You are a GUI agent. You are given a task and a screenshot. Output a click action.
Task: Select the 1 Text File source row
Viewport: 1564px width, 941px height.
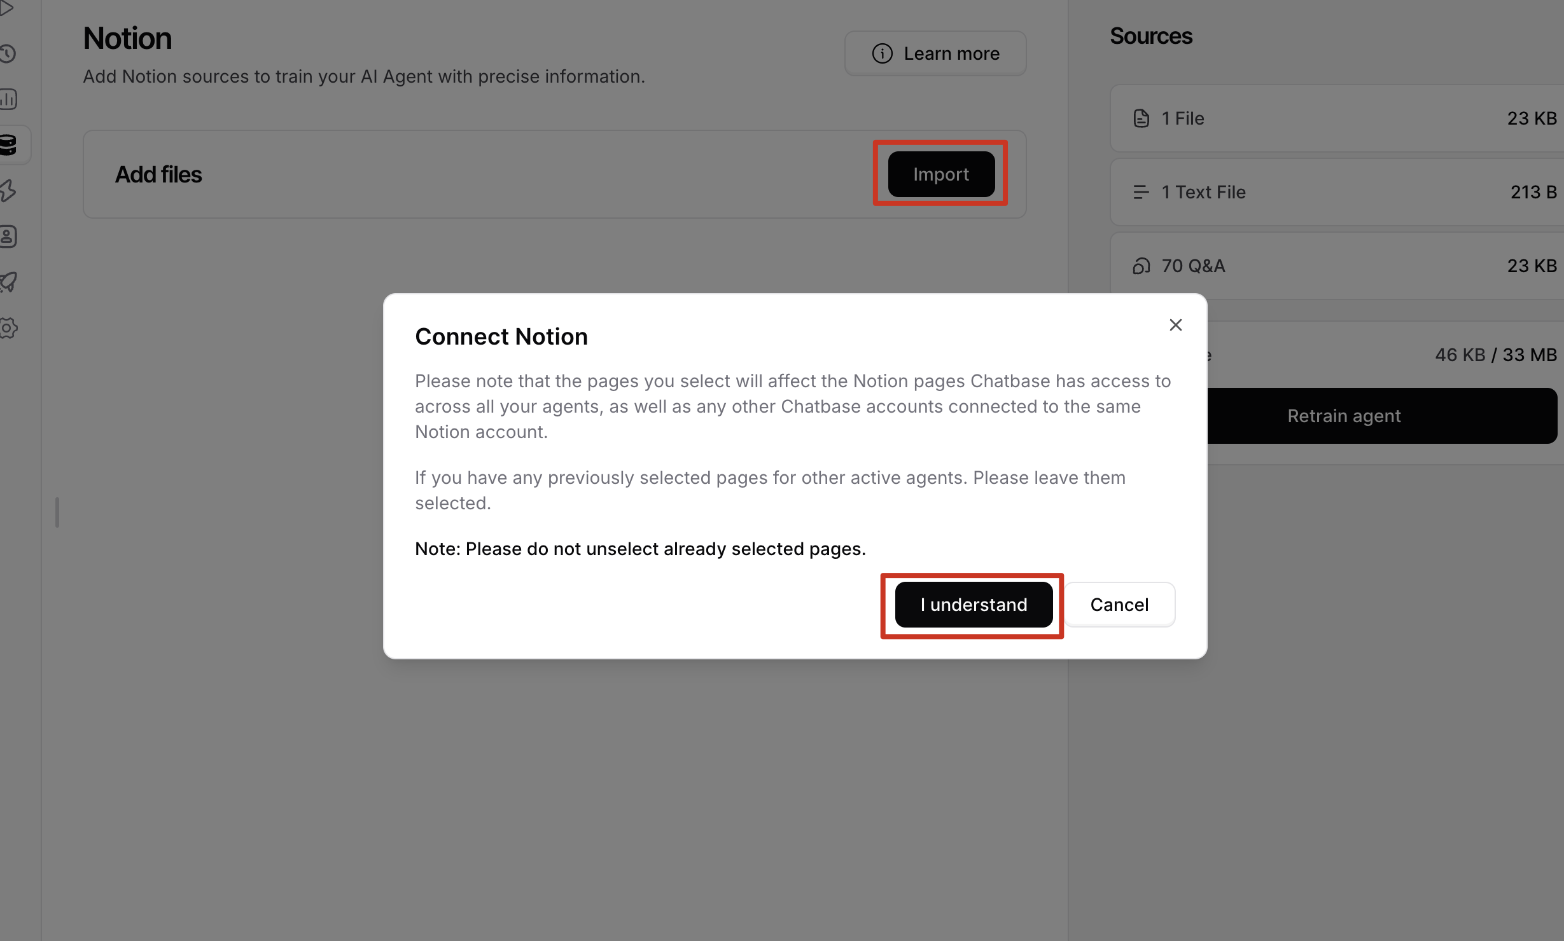point(1337,192)
